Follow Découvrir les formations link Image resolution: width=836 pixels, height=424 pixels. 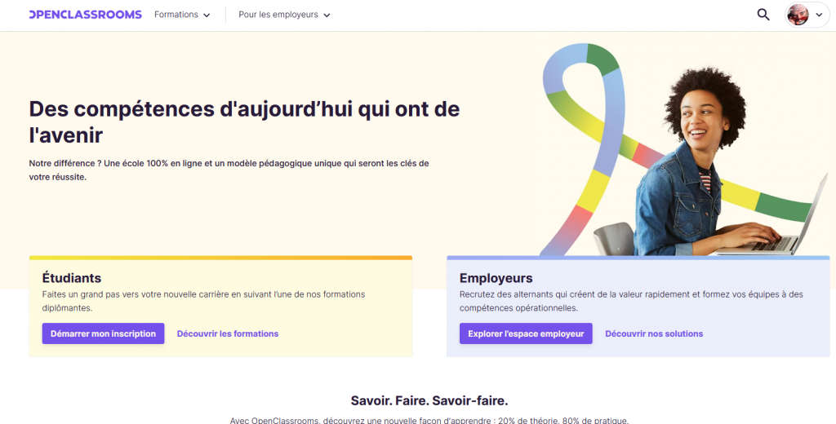tap(228, 333)
